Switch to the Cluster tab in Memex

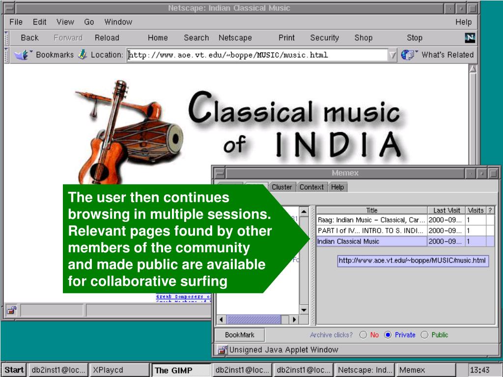(x=281, y=187)
